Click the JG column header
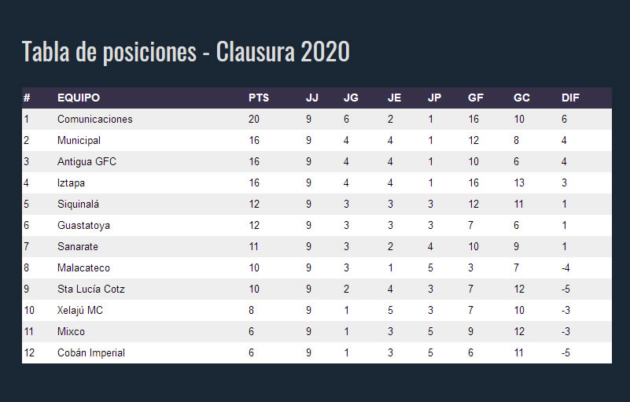This screenshot has height=402, width=630. pyautogui.click(x=351, y=98)
